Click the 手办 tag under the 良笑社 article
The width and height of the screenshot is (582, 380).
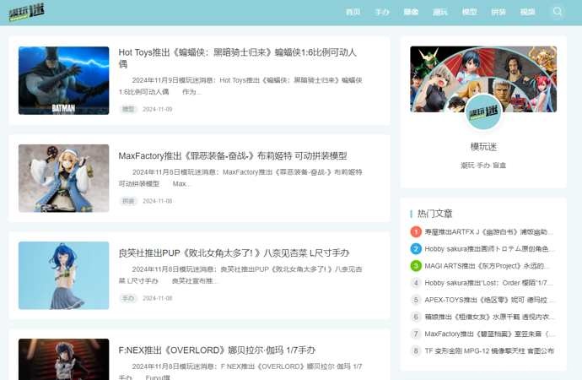coord(128,298)
